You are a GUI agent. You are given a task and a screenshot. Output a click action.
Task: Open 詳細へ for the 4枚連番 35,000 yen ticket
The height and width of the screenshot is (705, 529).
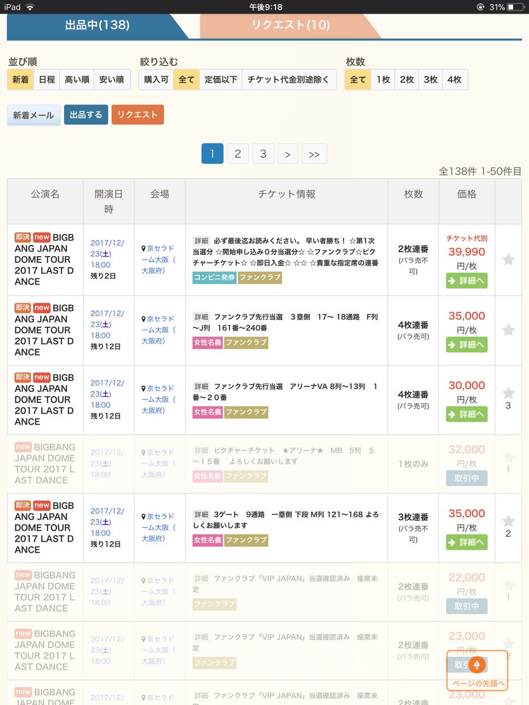[x=467, y=345]
